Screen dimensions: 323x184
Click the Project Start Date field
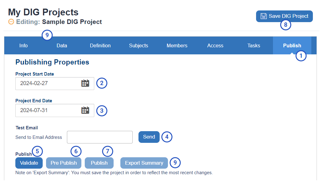pos(55,84)
